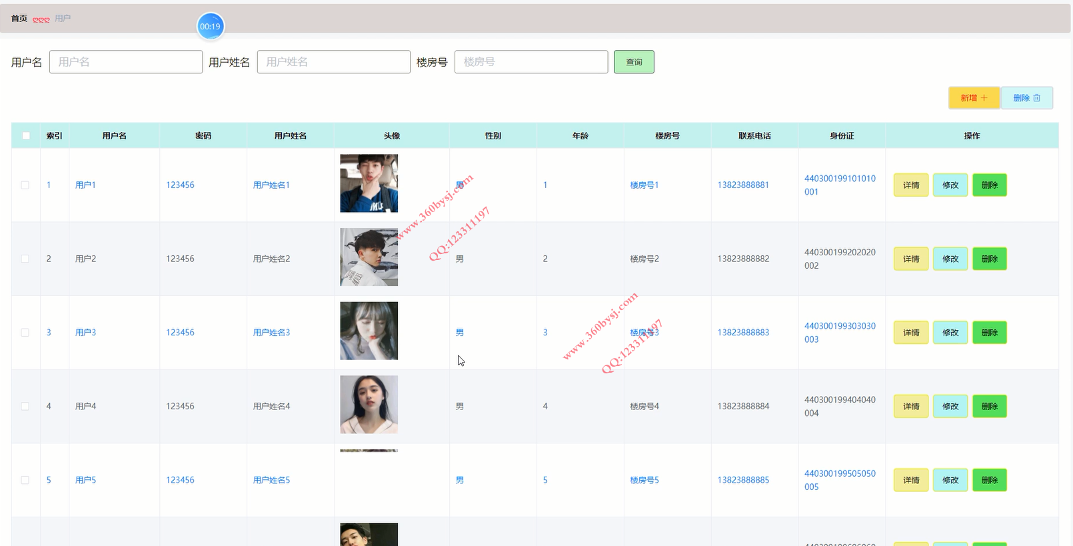Check the checkbox for row 用户1
Image resolution: width=1073 pixels, height=546 pixels.
25,185
